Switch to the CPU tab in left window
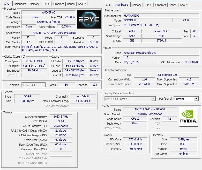202x170 pixels. [6, 4]
